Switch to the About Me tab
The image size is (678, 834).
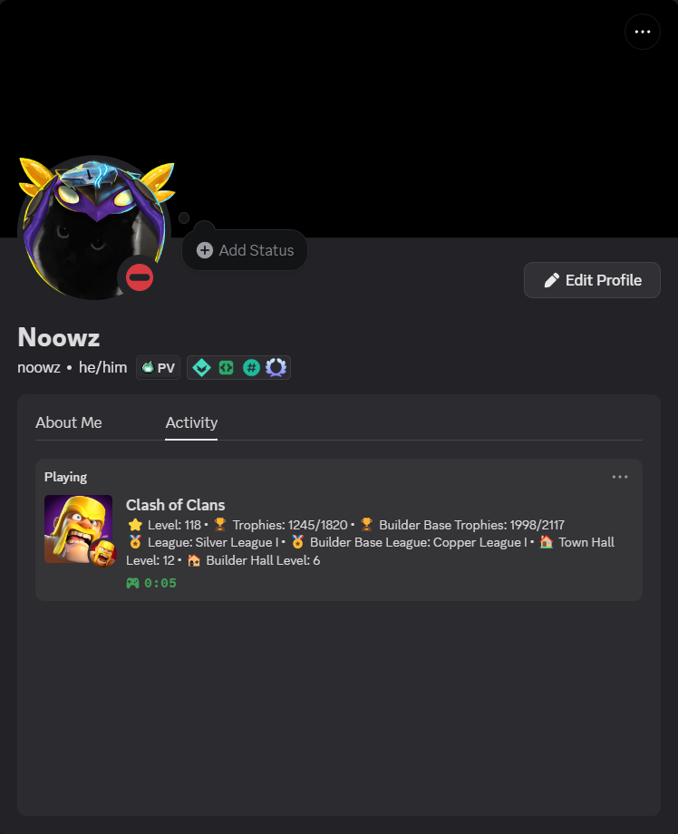69,422
